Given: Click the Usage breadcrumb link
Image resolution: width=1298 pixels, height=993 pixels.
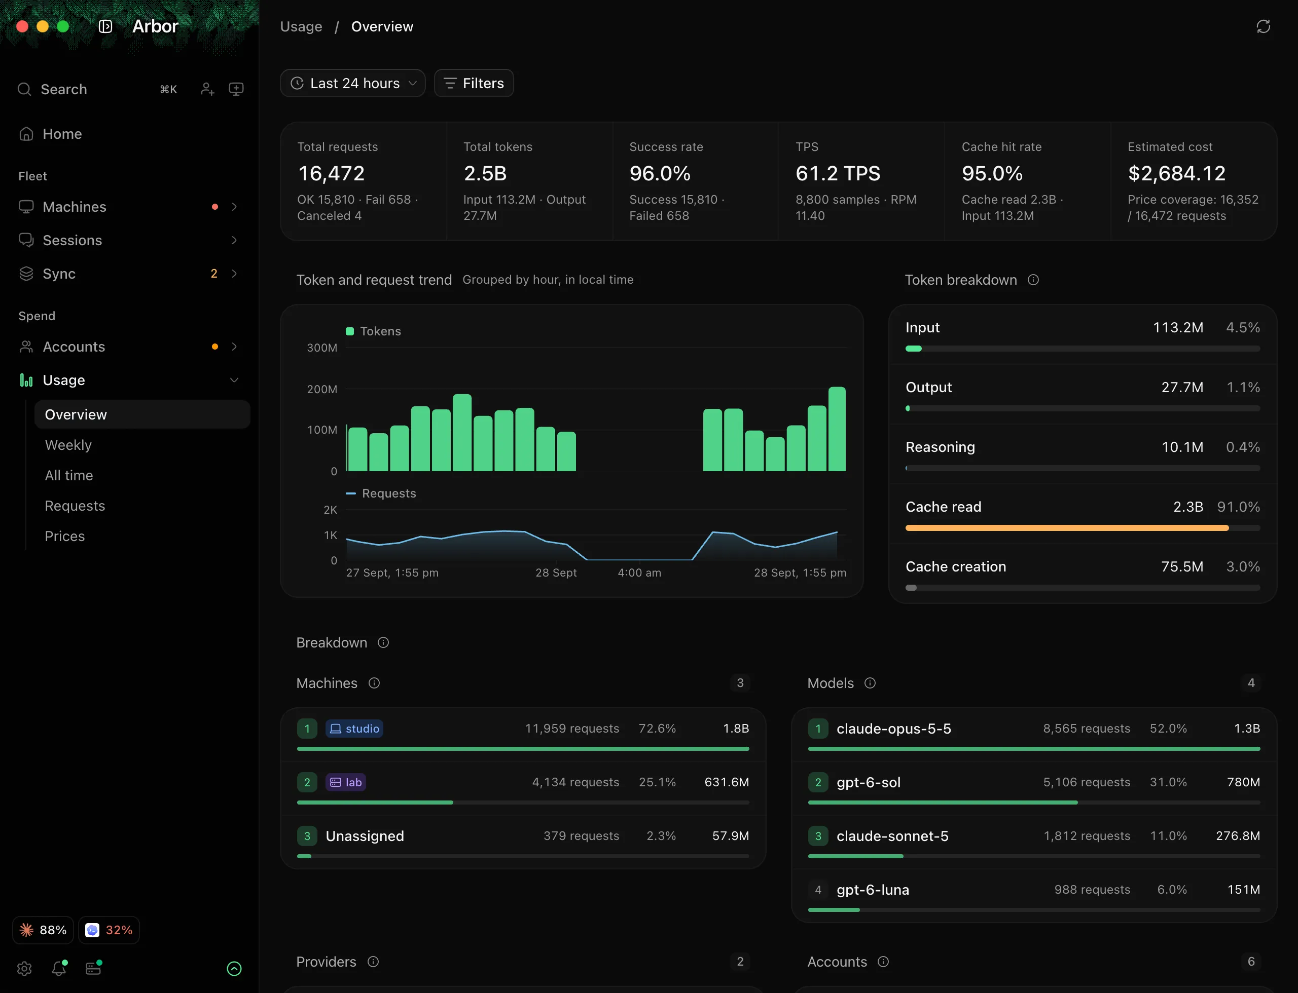Looking at the screenshot, I should click(301, 26).
